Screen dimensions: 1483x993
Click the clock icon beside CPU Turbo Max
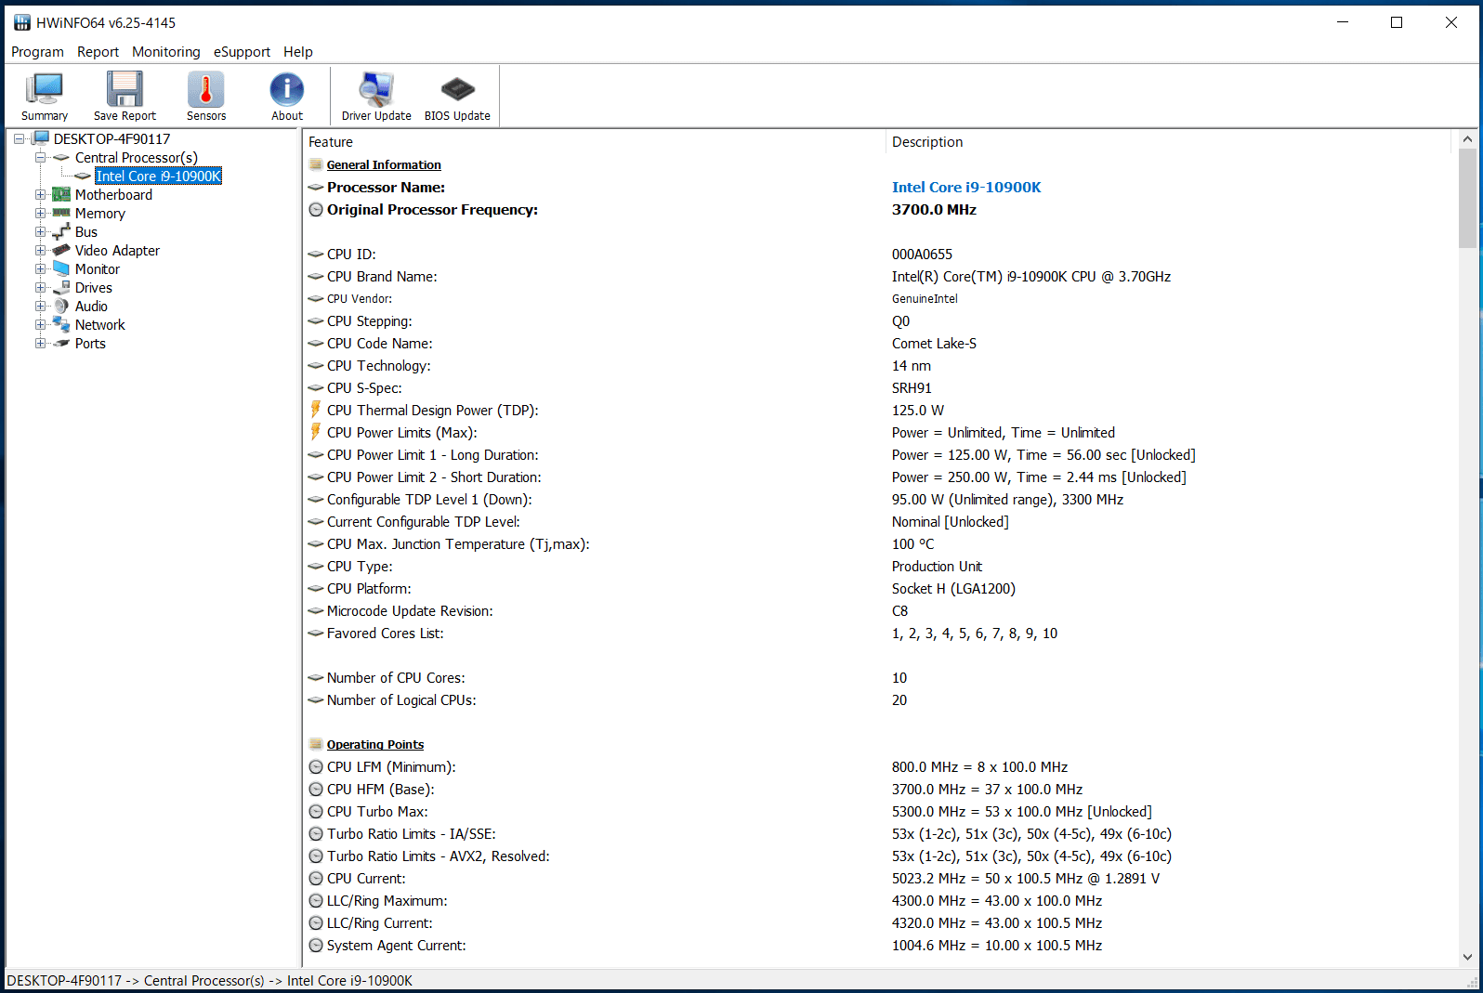(316, 811)
